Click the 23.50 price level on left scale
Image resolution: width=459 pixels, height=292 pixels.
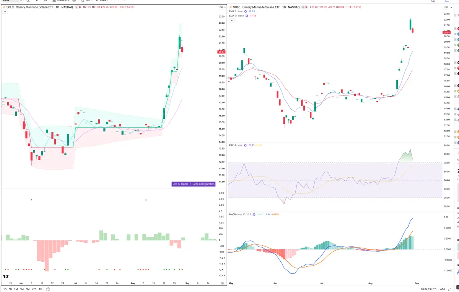(221, 17)
